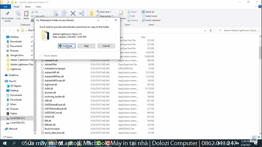Click the Delete X icon in the ribbon
This screenshot has width=262, height=147.
(73, 14)
